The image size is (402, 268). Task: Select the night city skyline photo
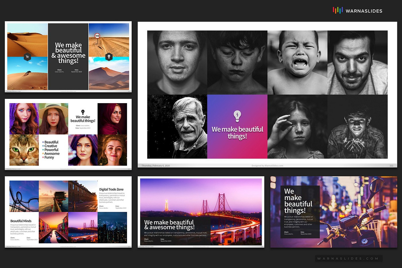(x=112, y=227)
